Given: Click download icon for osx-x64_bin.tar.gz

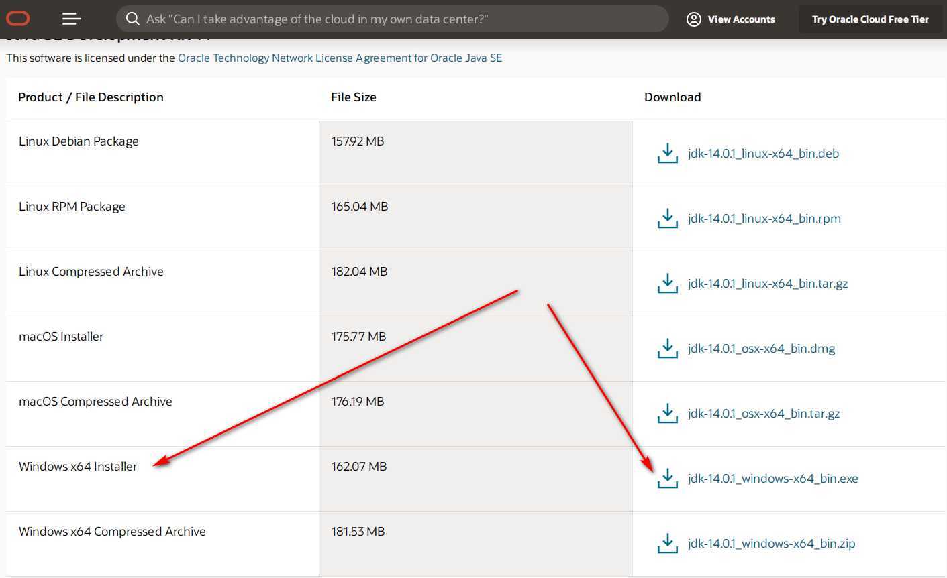Looking at the screenshot, I should 667,414.
